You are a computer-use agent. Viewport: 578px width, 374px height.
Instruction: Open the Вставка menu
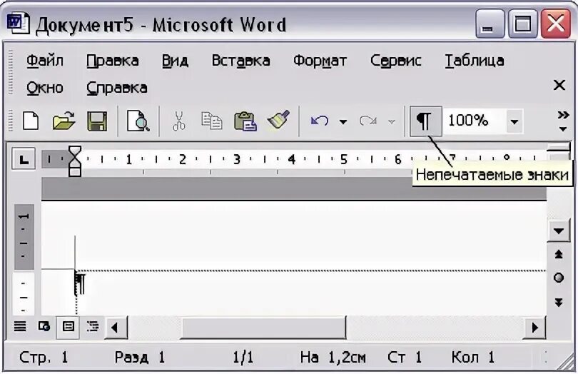(x=240, y=61)
